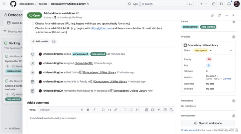Image resolution: width=241 pixels, height=134 pixels.
Task: Open the command palette icon
Action: pyautogui.click(x=190, y=4)
